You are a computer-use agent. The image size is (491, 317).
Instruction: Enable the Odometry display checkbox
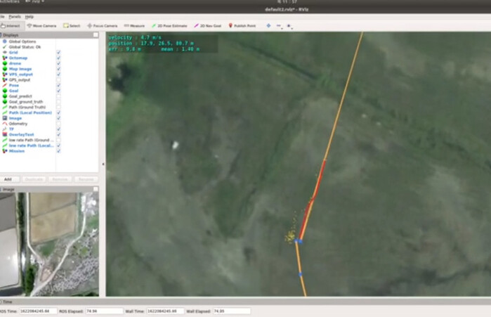58,124
